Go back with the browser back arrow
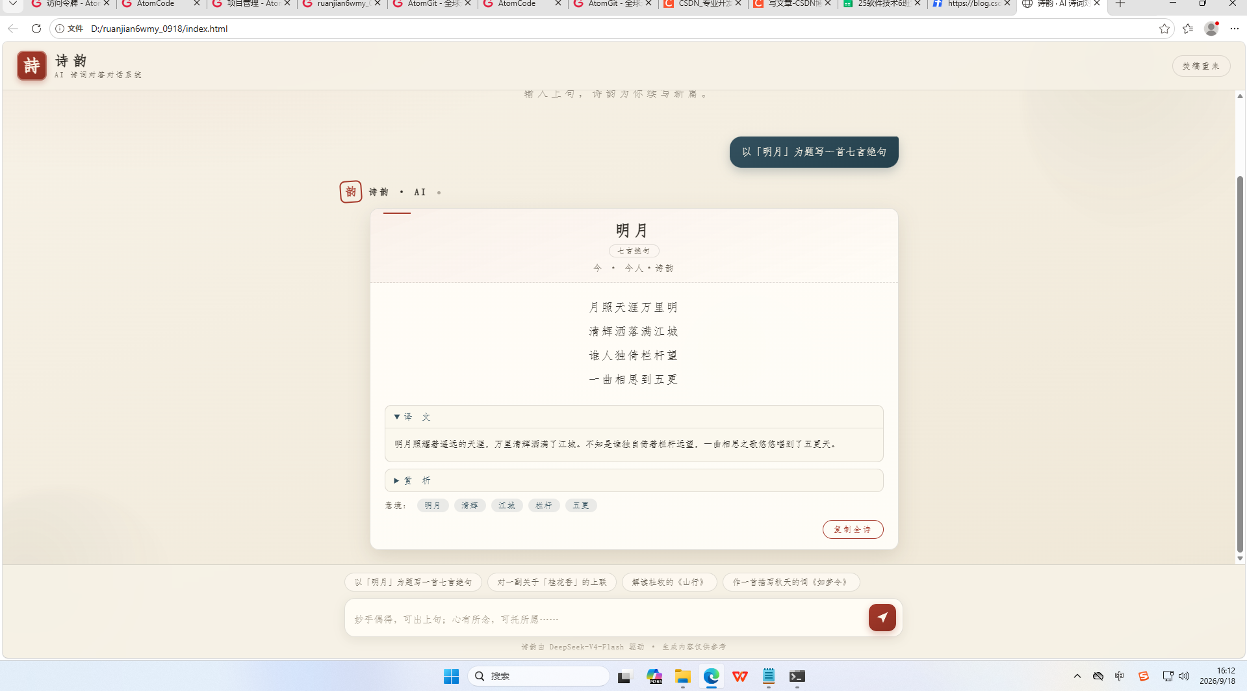 coord(13,29)
